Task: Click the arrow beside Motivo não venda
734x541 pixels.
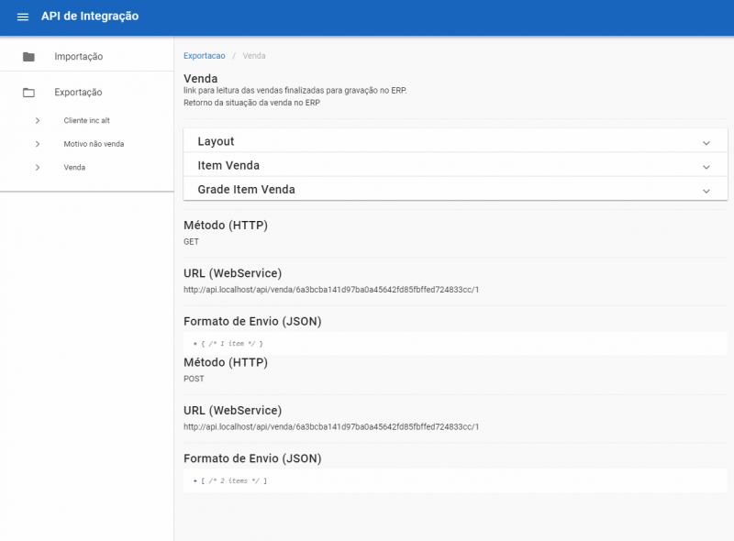Action: pyautogui.click(x=38, y=144)
